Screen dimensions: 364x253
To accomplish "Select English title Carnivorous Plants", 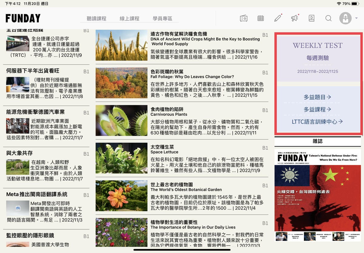I will (x=169, y=114).
